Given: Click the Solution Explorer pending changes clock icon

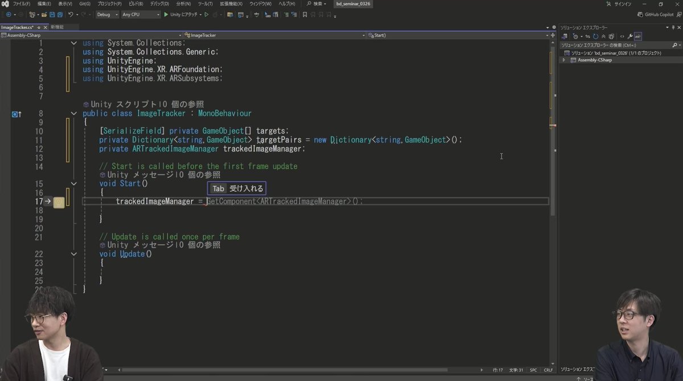Looking at the screenshot, I should coord(575,36).
